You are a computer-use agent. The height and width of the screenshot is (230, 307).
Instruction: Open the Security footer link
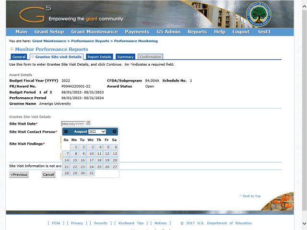[101, 223]
